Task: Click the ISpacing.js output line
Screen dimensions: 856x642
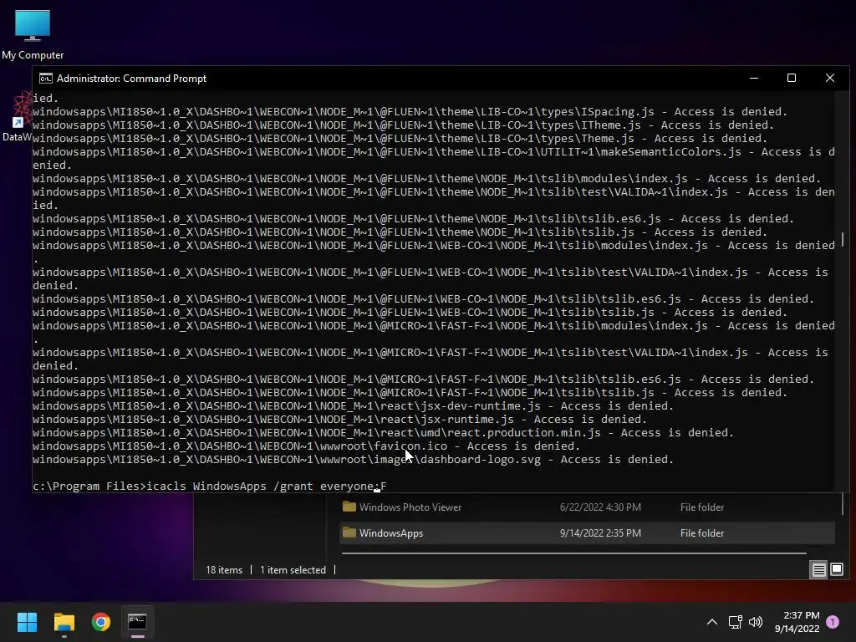Action: [x=410, y=111]
